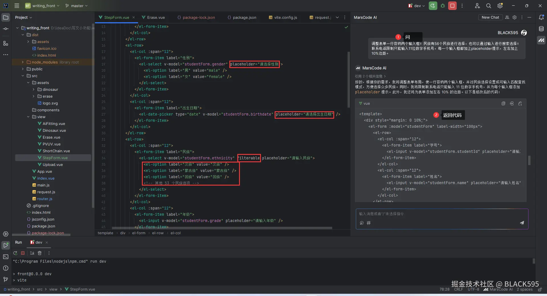Screen dimensions: 547x296
Task: Stop the process in Run panel toolbar
Action: click(23, 253)
